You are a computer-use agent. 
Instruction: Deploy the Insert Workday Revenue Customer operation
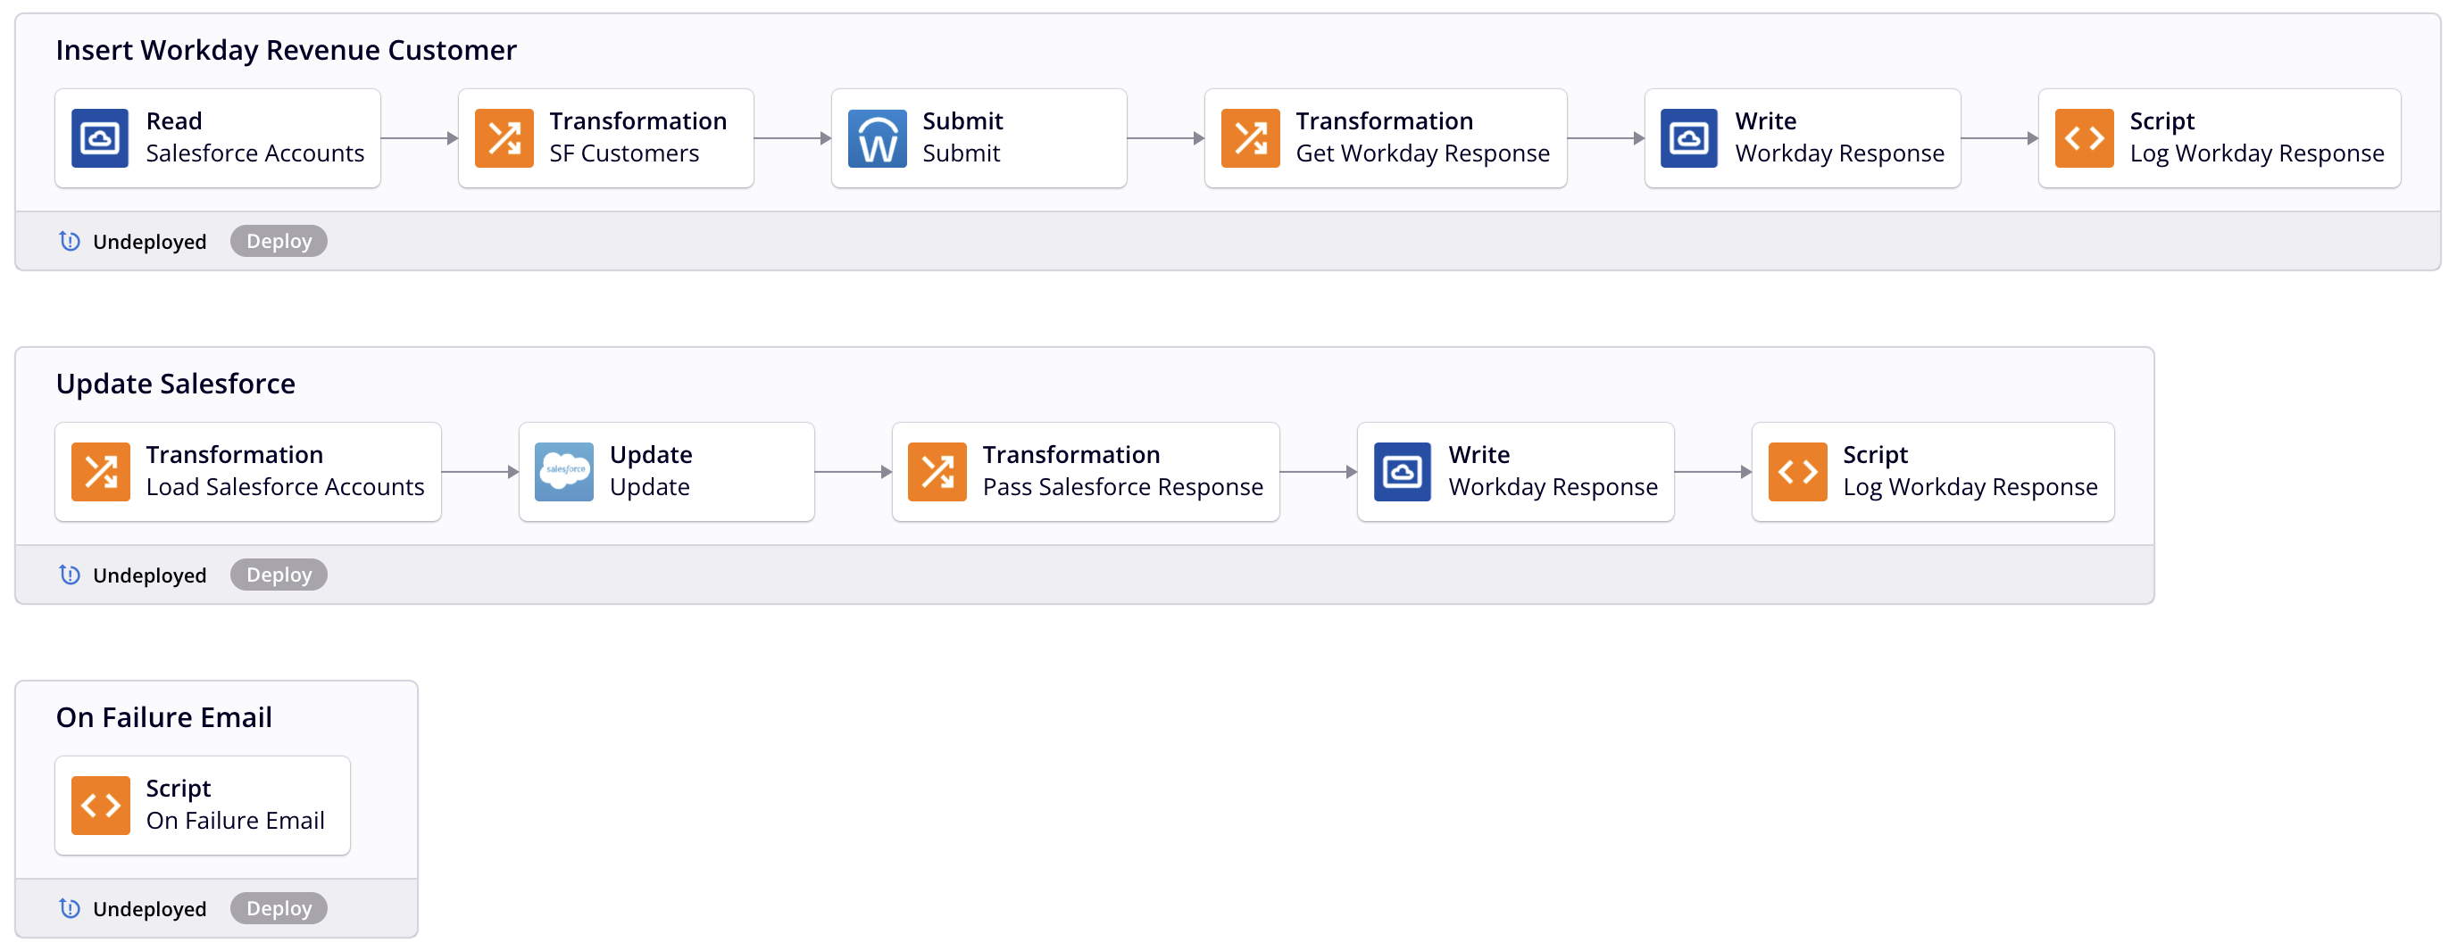[x=279, y=241]
